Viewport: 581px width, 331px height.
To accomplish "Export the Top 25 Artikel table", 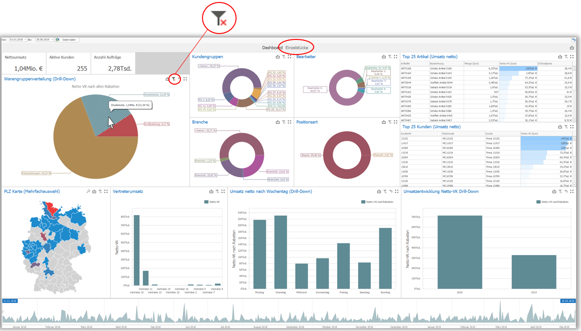I will click(x=560, y=56).
